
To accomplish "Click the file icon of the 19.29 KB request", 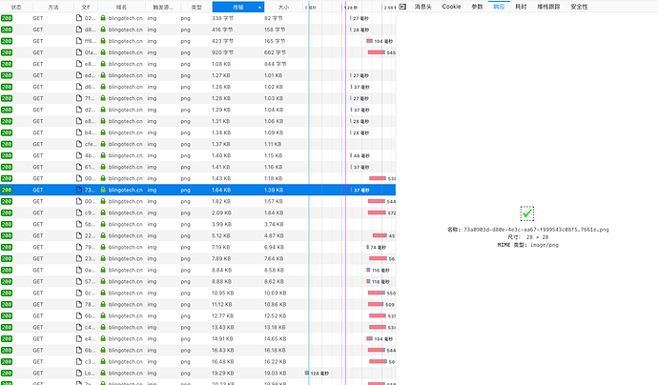I will [x=79, y=373].
